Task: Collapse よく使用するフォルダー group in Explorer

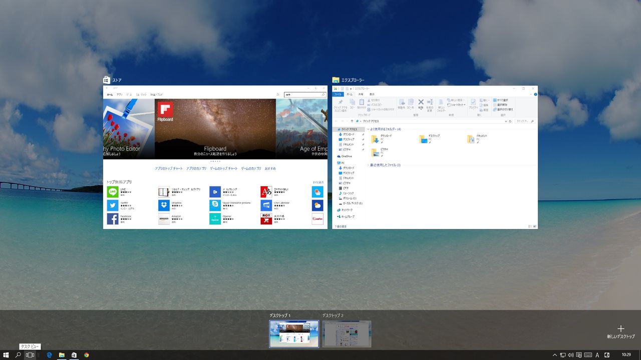Action: pyautogui.click(x=368, y=129)
